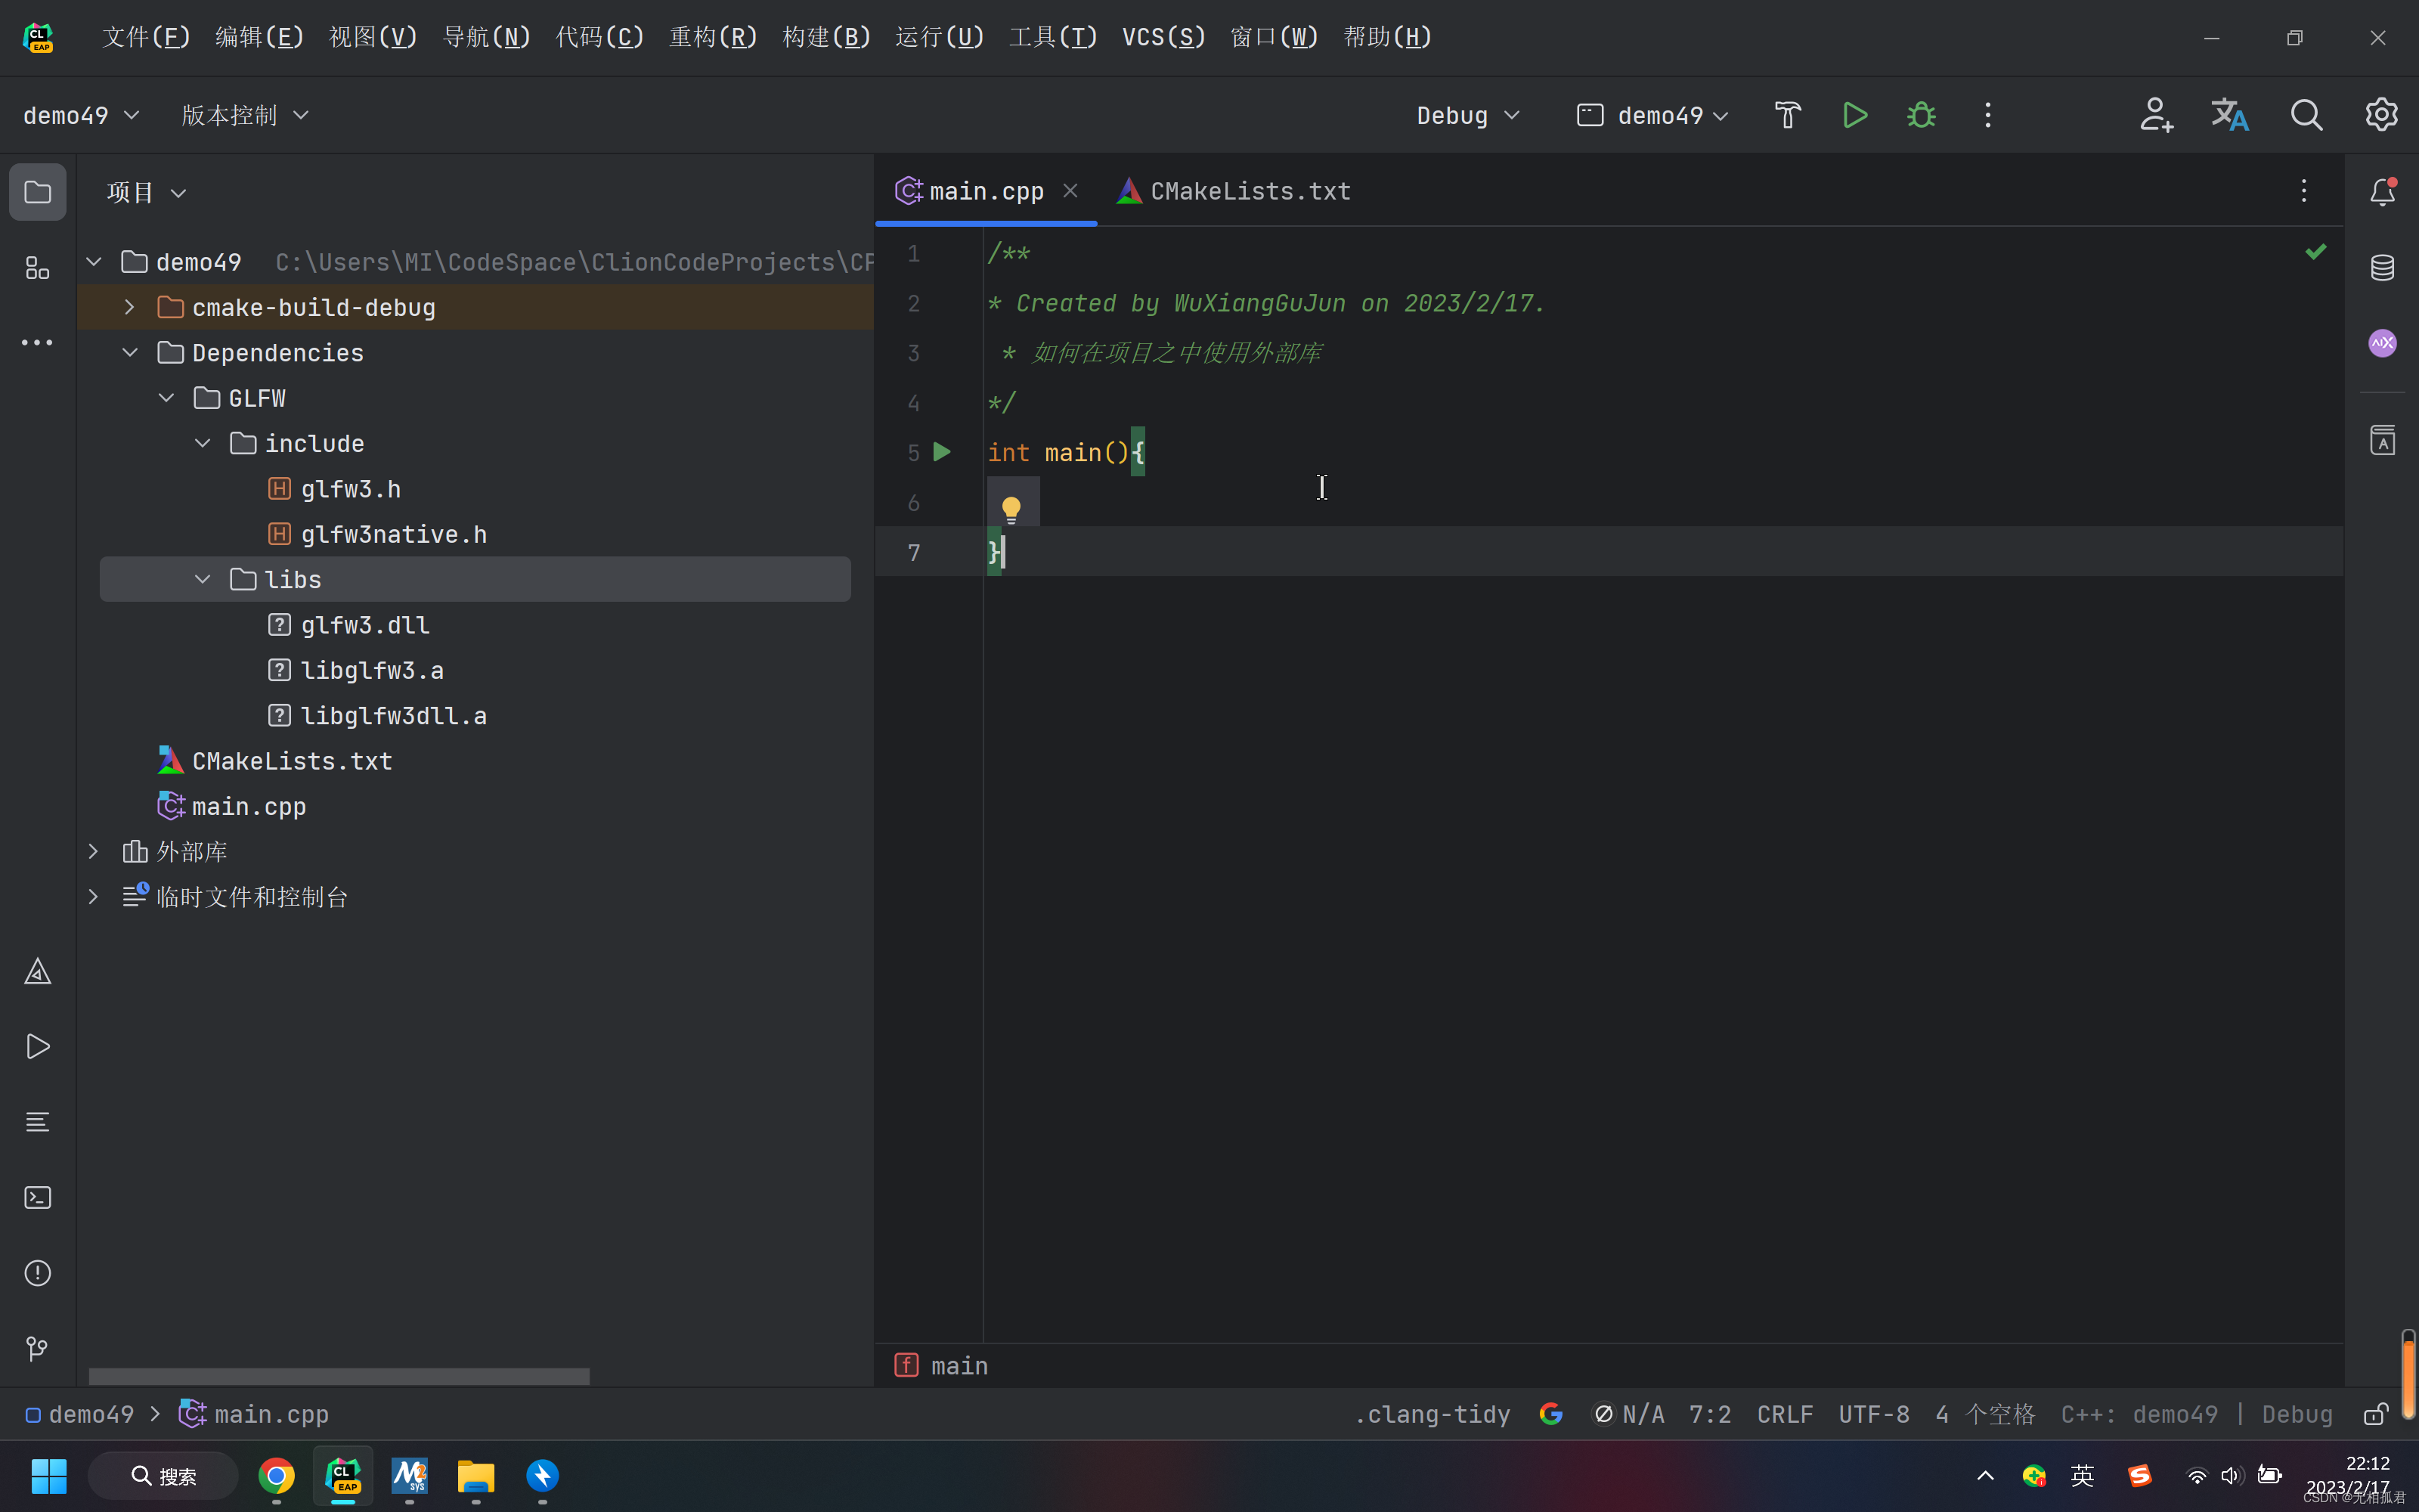This screenshot has height=1512, width=2419.
Task: Collapse the GLFW folder in the project tree
Action: tap(166, 397)
